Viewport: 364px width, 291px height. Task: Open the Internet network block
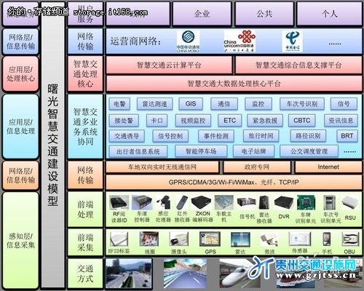coord(328,167)
